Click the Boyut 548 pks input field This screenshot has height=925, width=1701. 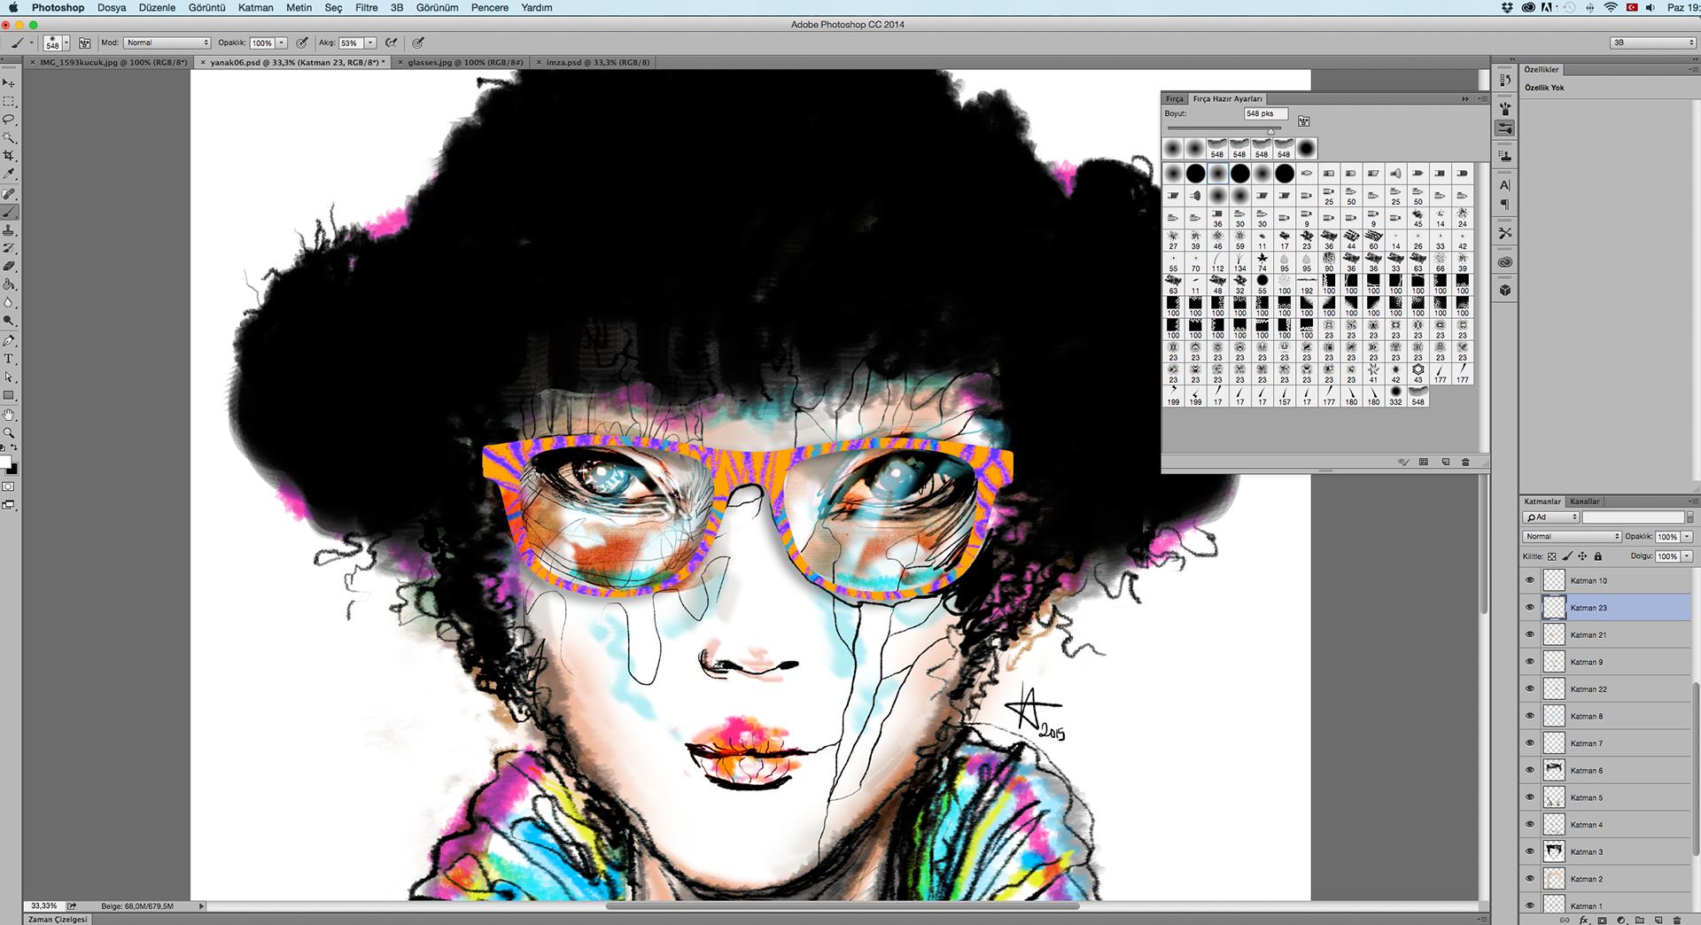[1265, 113]
